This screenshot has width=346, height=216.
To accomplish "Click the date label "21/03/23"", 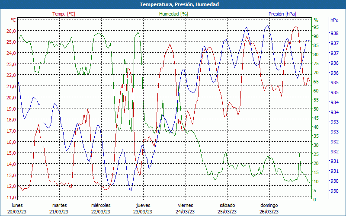I will tap(59, 212).
